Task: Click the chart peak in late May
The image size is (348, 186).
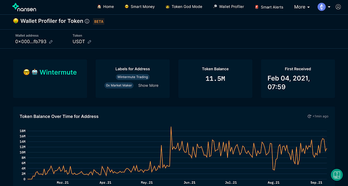Action: [x=171, y=127]
